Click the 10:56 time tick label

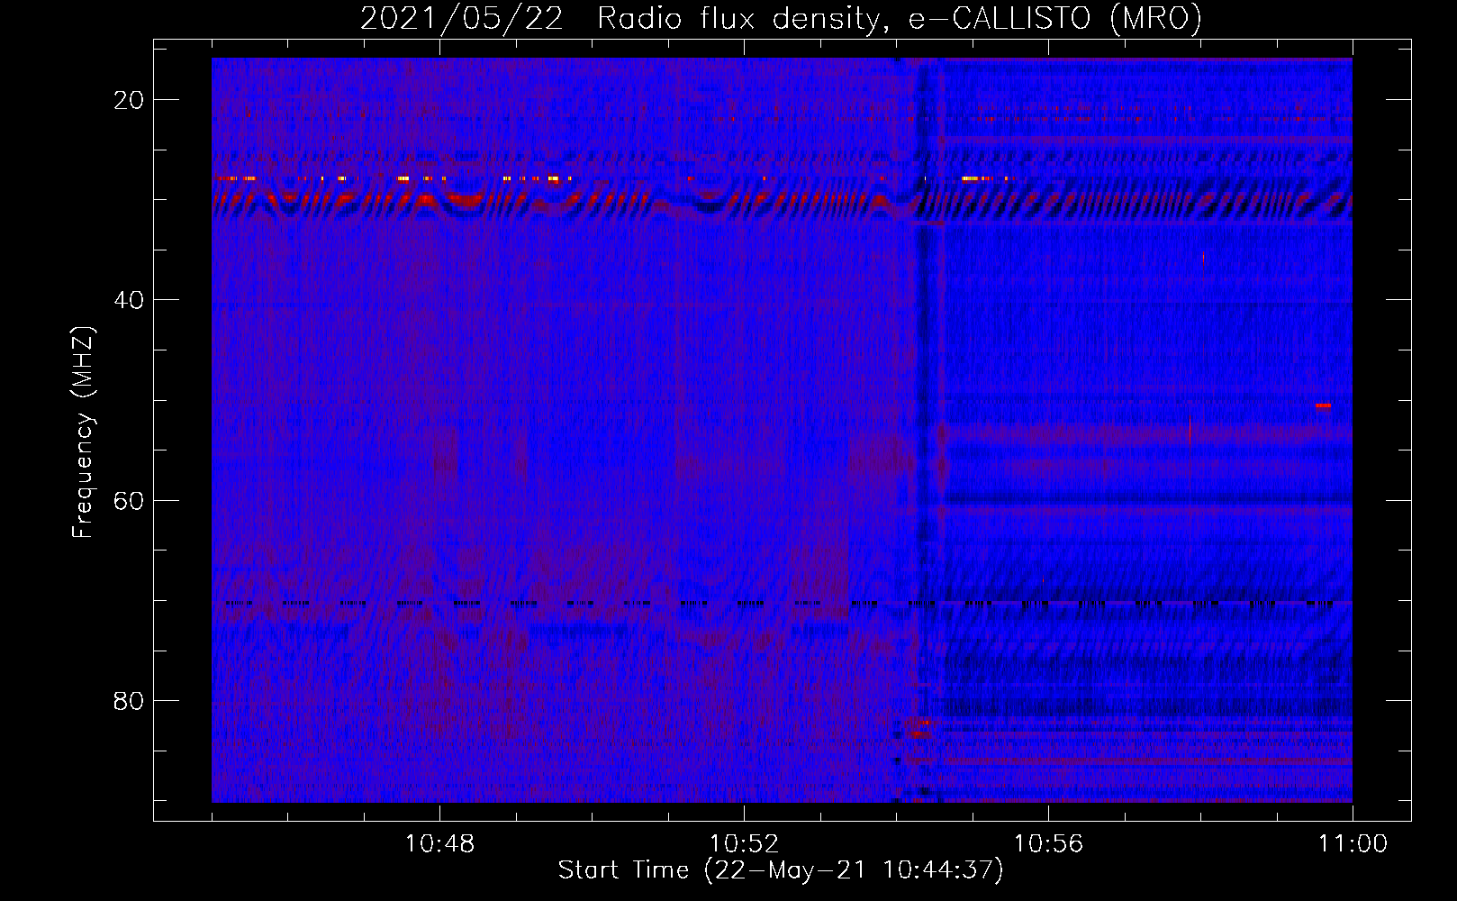[1048, 844]
